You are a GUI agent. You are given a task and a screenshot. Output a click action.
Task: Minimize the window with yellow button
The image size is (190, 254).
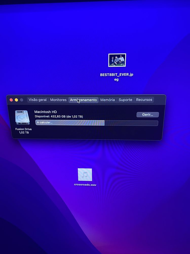(x=16, y=100)
